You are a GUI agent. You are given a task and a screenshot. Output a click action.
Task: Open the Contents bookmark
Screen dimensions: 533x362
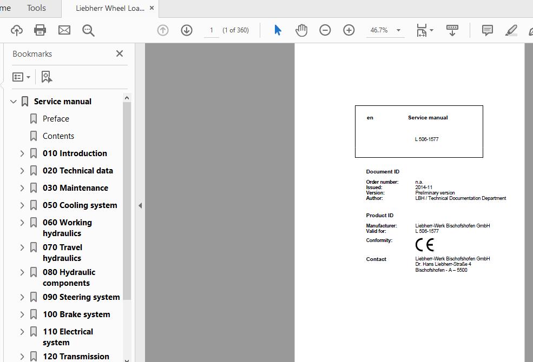[58, 136]
